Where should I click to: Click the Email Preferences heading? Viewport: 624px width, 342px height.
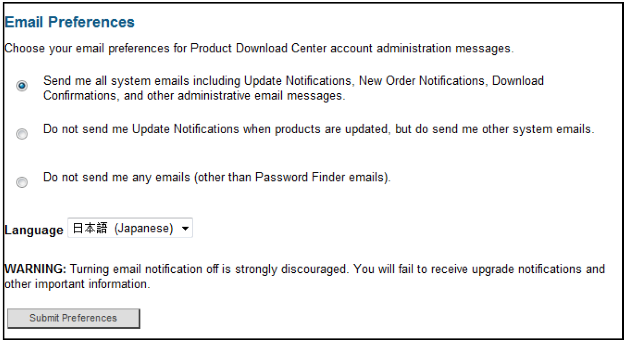pos(70,22)
